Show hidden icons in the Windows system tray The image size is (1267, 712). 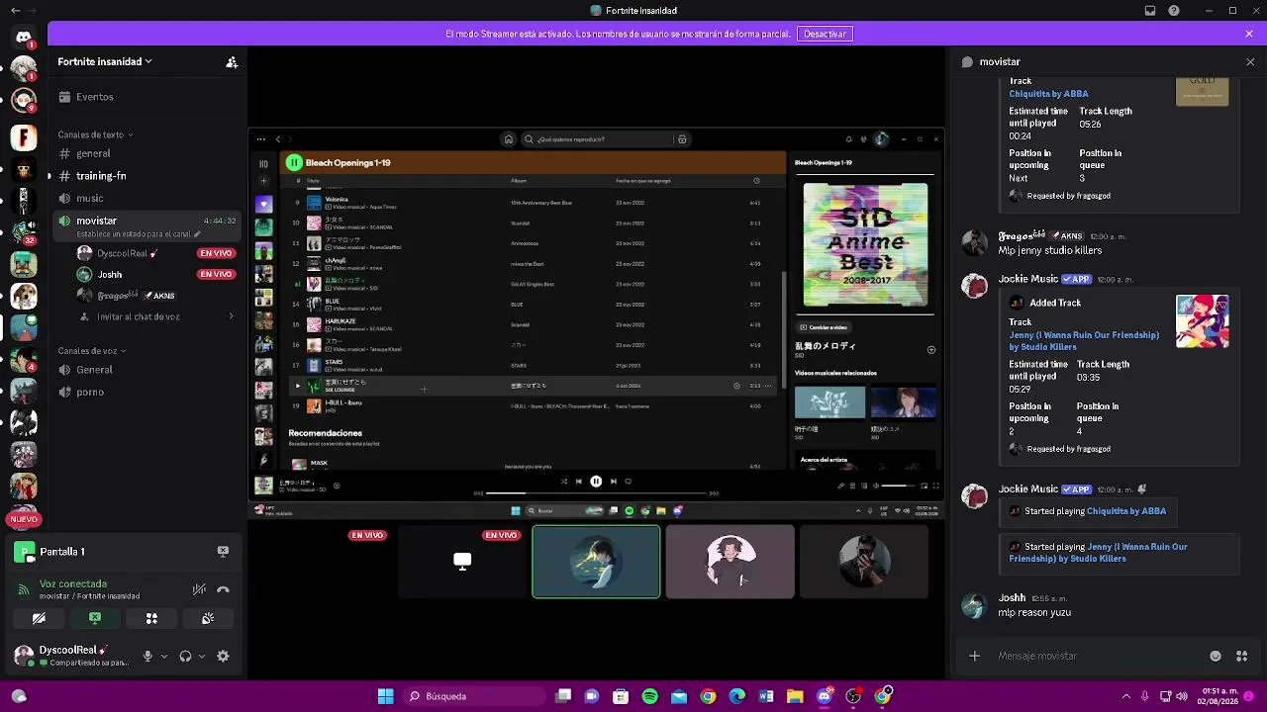[1126, 696]
